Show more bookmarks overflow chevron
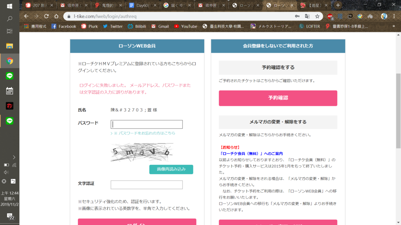Image resolution: width=401 pixels, height=225 pixels. 394,26
